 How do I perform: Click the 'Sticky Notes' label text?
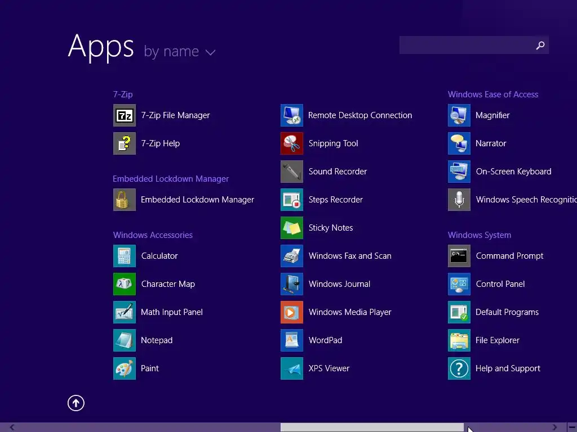(331, 228)
